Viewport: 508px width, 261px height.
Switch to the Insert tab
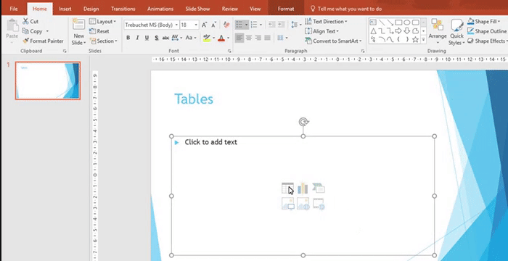tap(65, 9)
